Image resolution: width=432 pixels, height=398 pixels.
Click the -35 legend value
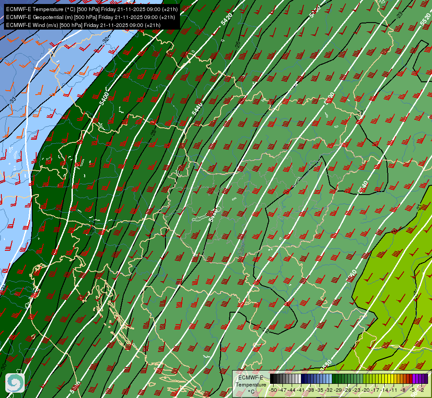[x=319, y=390]
